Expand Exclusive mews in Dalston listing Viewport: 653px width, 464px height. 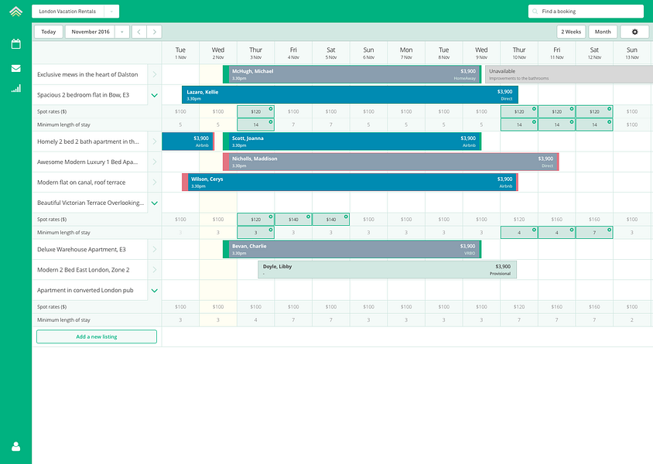click(x=155, y=74)
